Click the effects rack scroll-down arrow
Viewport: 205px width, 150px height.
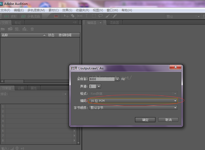coord(78,143)
